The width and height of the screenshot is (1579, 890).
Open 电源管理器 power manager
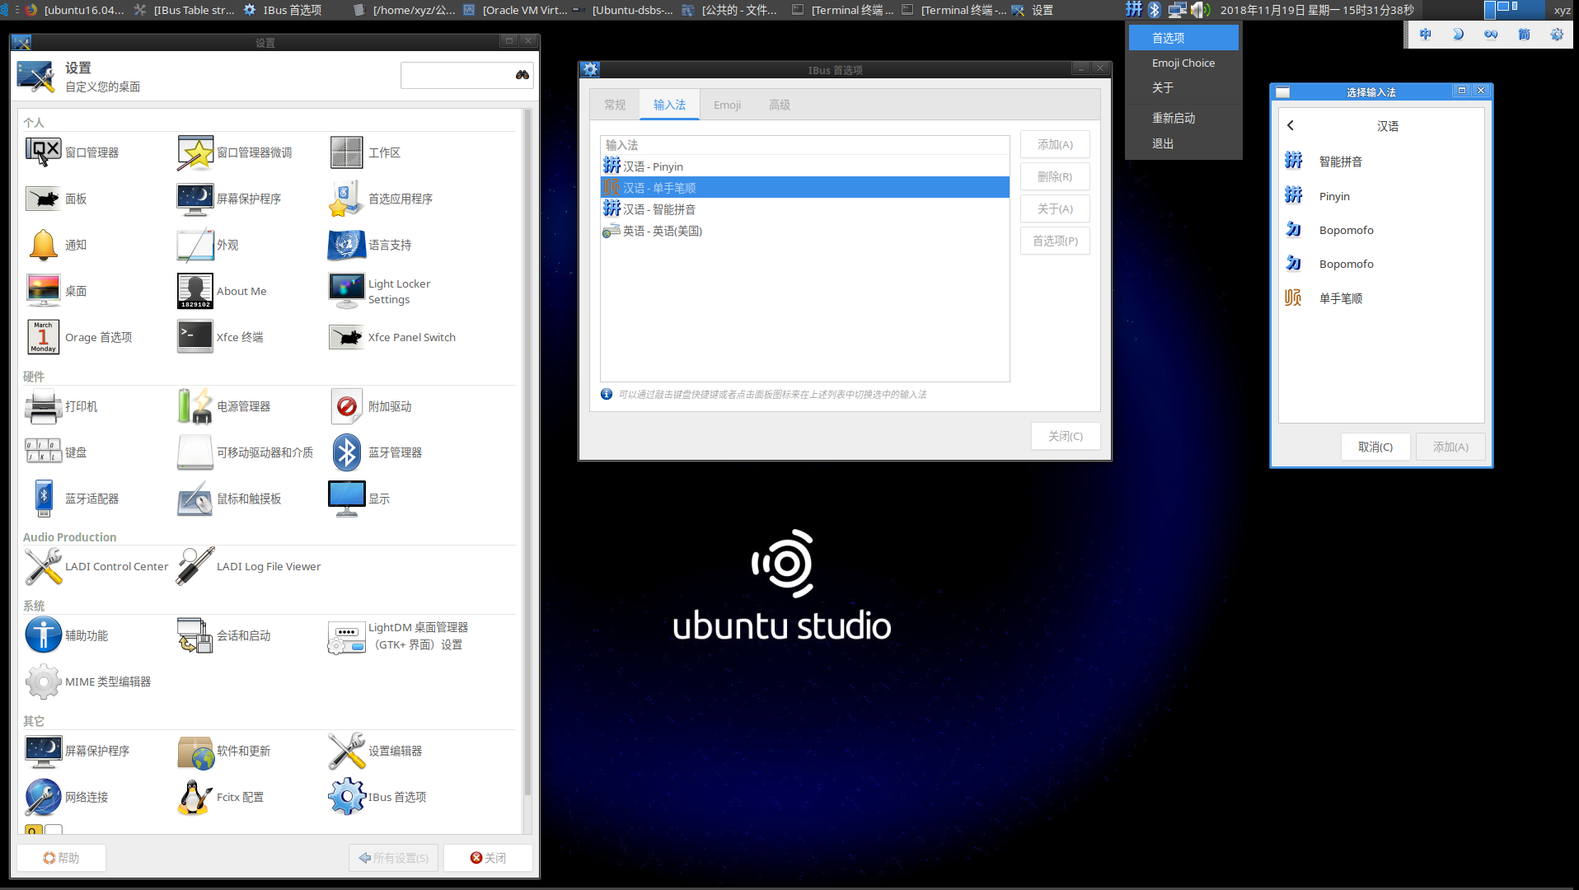click(x=223, y=406)
